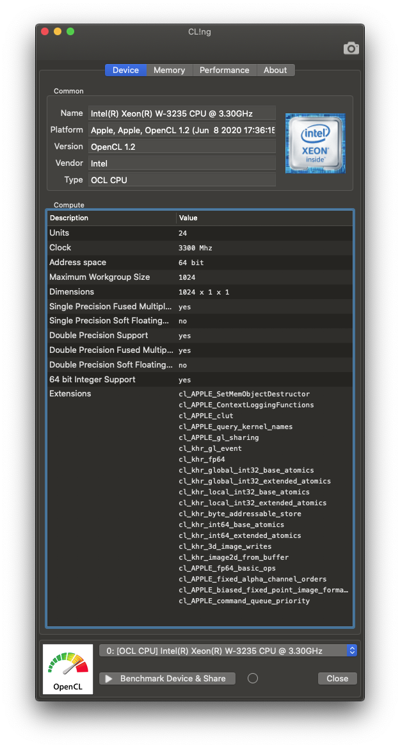Screen dimensions: 400x748
Task: Select the Double Precision Support row
Action: pyautogui.click(x=200, y=336)
